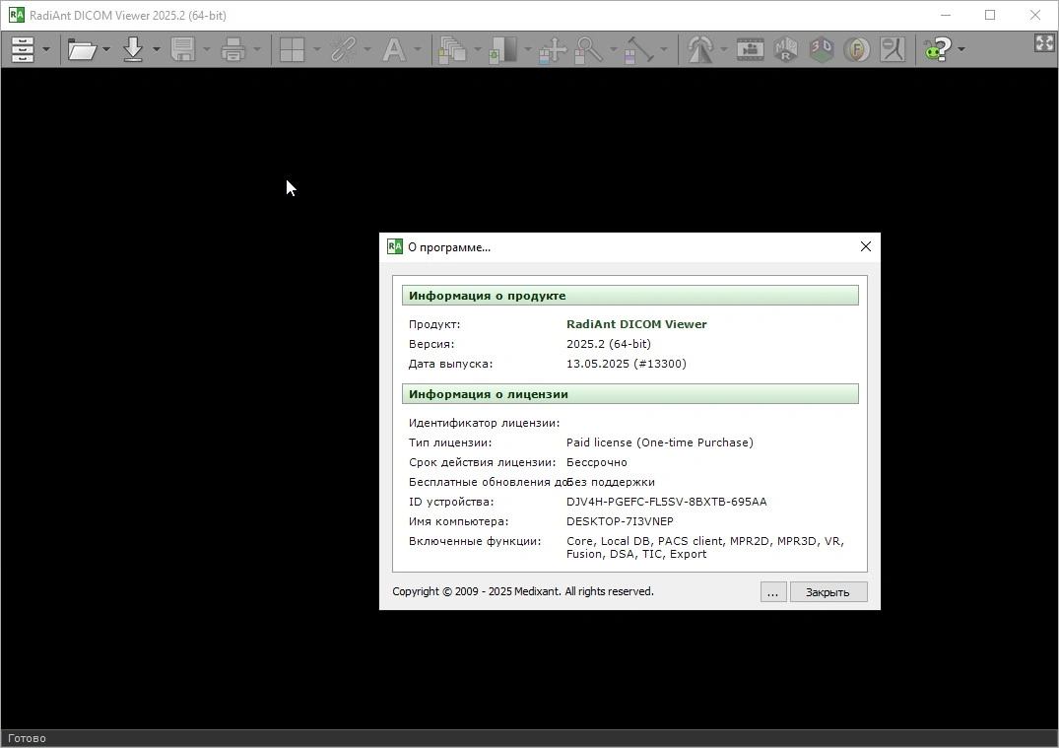Click the rotate and flip image icon
Viewport: 1059px width, 748px height.
[699, 49]
